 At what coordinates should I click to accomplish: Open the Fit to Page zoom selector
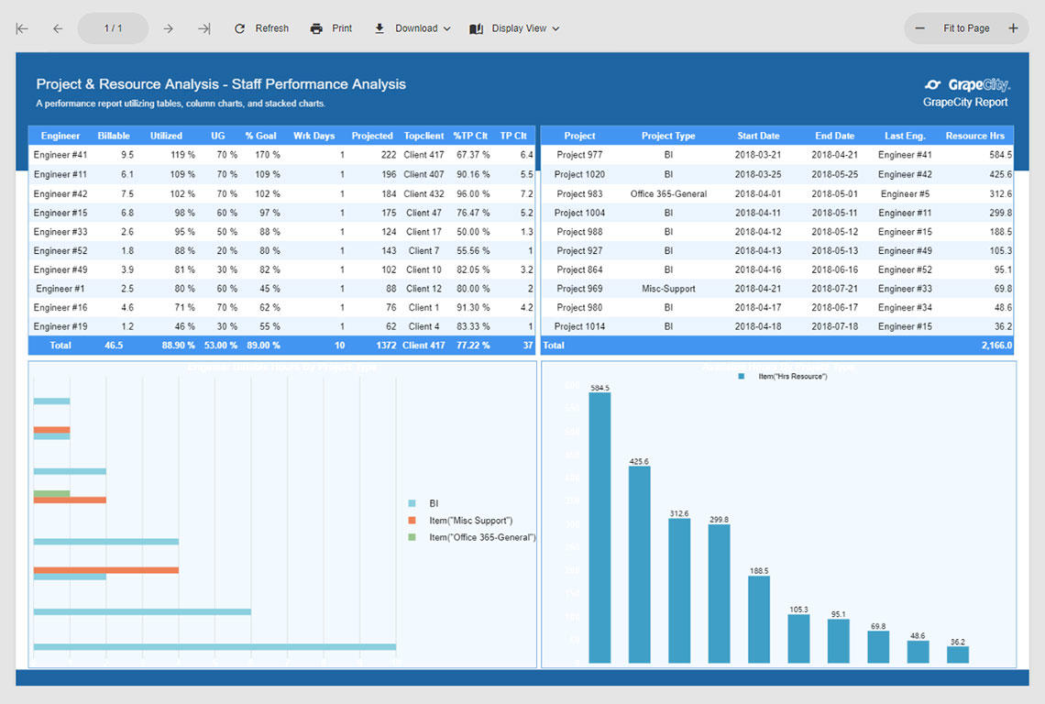click(x=966, y=28)
